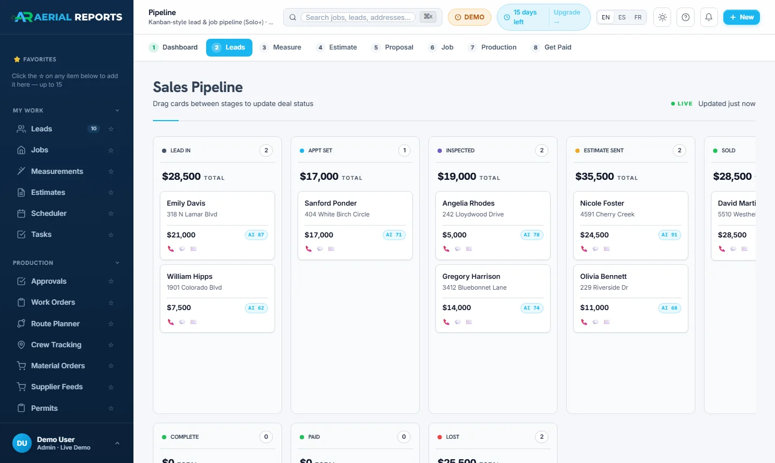Switch to the Proposal tab
This screenshot has height=463, width=775.
coord(393,47)
